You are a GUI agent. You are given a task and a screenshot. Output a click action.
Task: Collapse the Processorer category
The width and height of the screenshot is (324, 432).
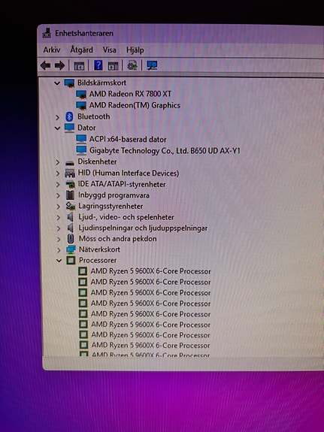59,260
